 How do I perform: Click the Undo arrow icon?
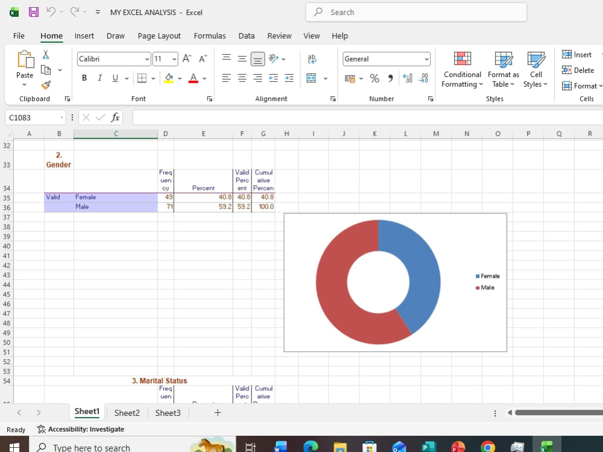(x=51, y=12)
